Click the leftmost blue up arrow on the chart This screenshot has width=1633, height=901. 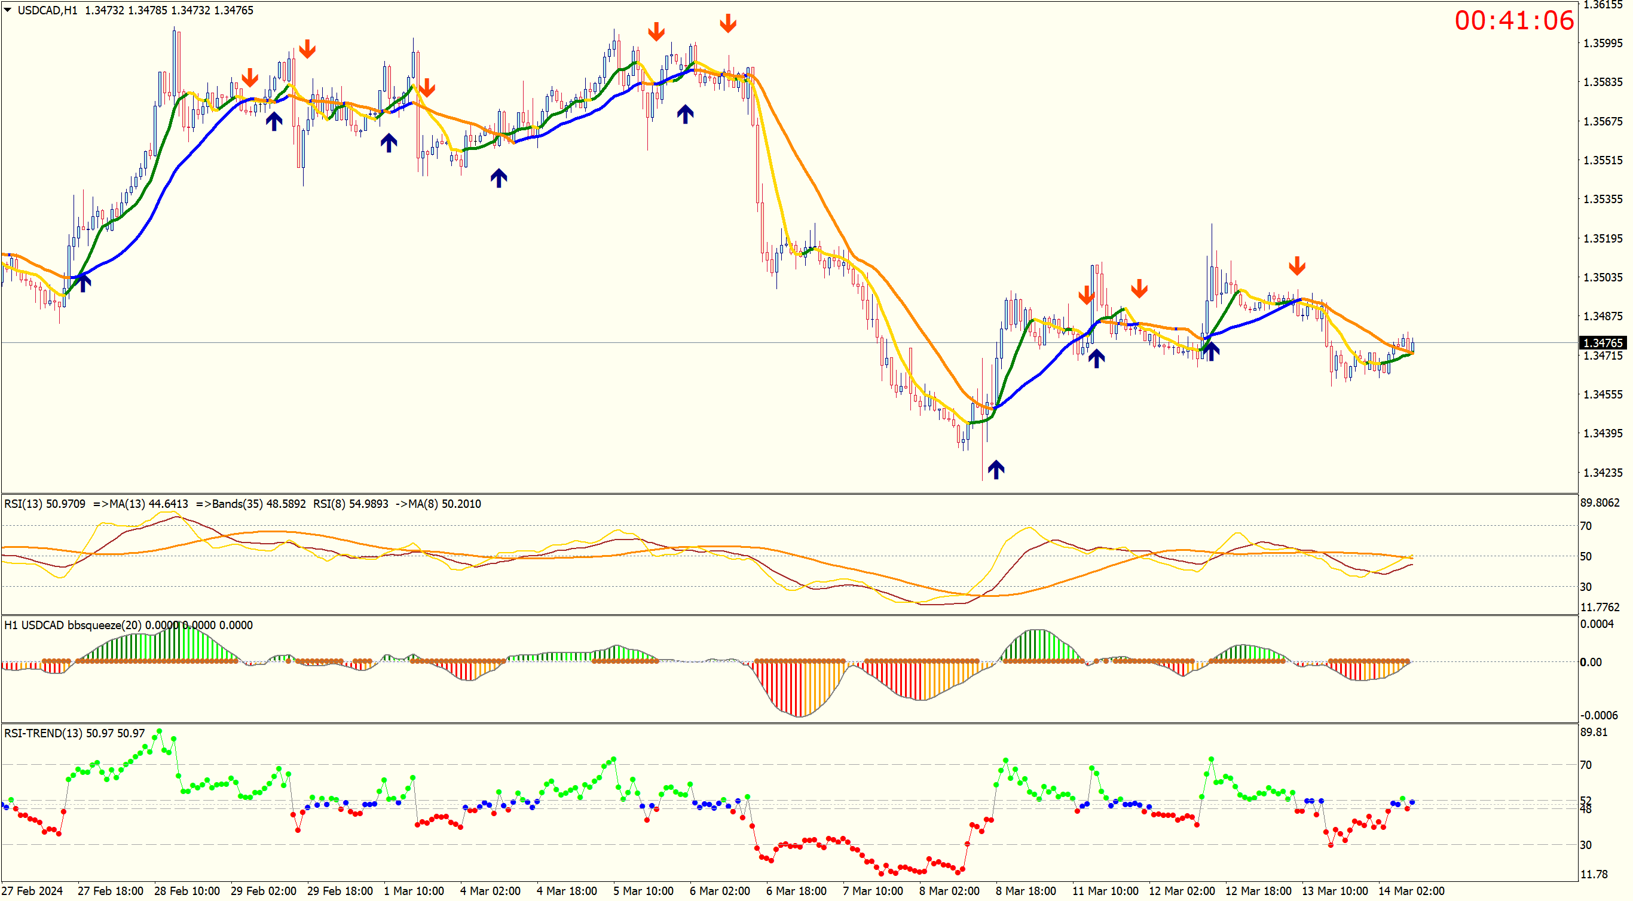click(x=83, y=283)
